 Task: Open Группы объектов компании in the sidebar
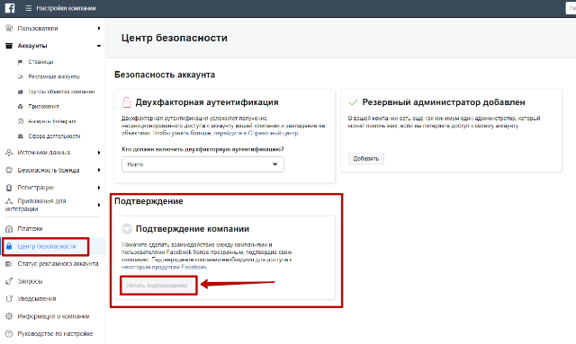point(61,92)
